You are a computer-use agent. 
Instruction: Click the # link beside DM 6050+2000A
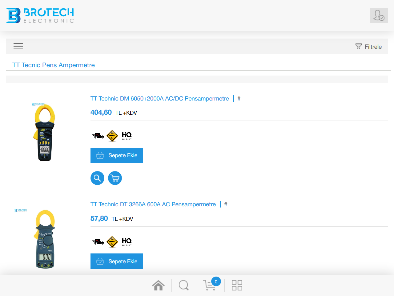[x=239, y=99]
